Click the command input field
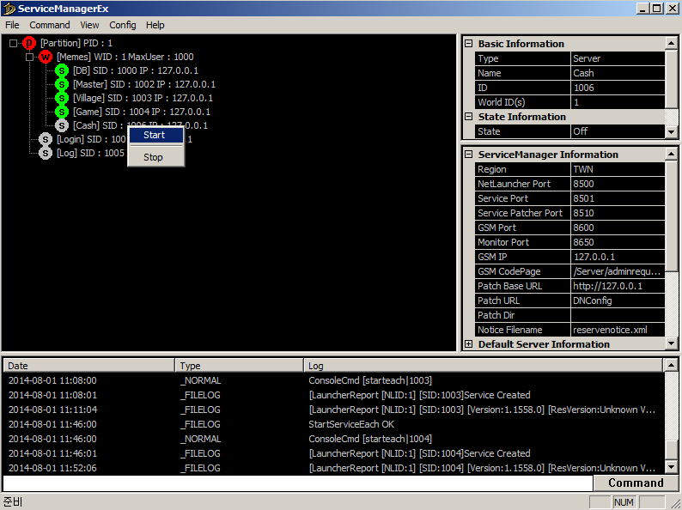 pos(298,483)
